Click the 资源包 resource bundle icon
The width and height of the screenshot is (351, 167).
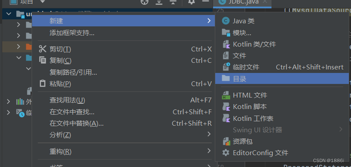tap(226, 141)
